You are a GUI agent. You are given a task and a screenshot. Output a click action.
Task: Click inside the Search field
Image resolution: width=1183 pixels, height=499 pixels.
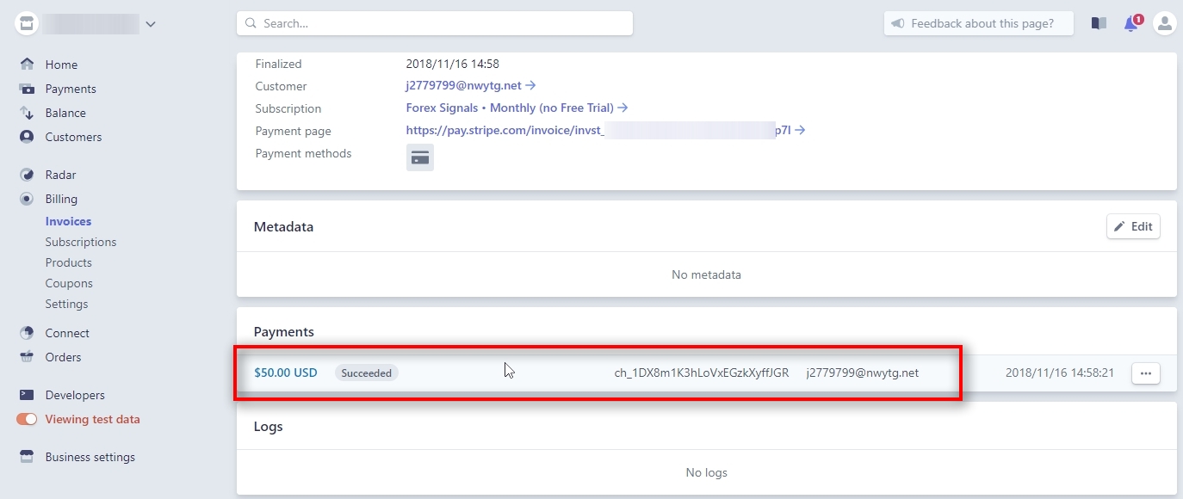coord(435,23)
